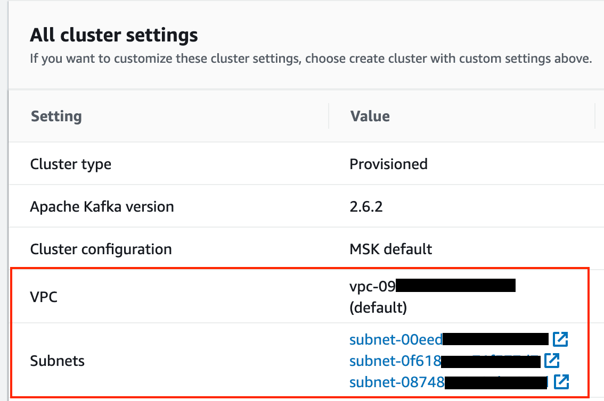Select the Provisioned value
The width and height of the screenshot is (604, 401).
pyautogui.click(x=388, y=164)
